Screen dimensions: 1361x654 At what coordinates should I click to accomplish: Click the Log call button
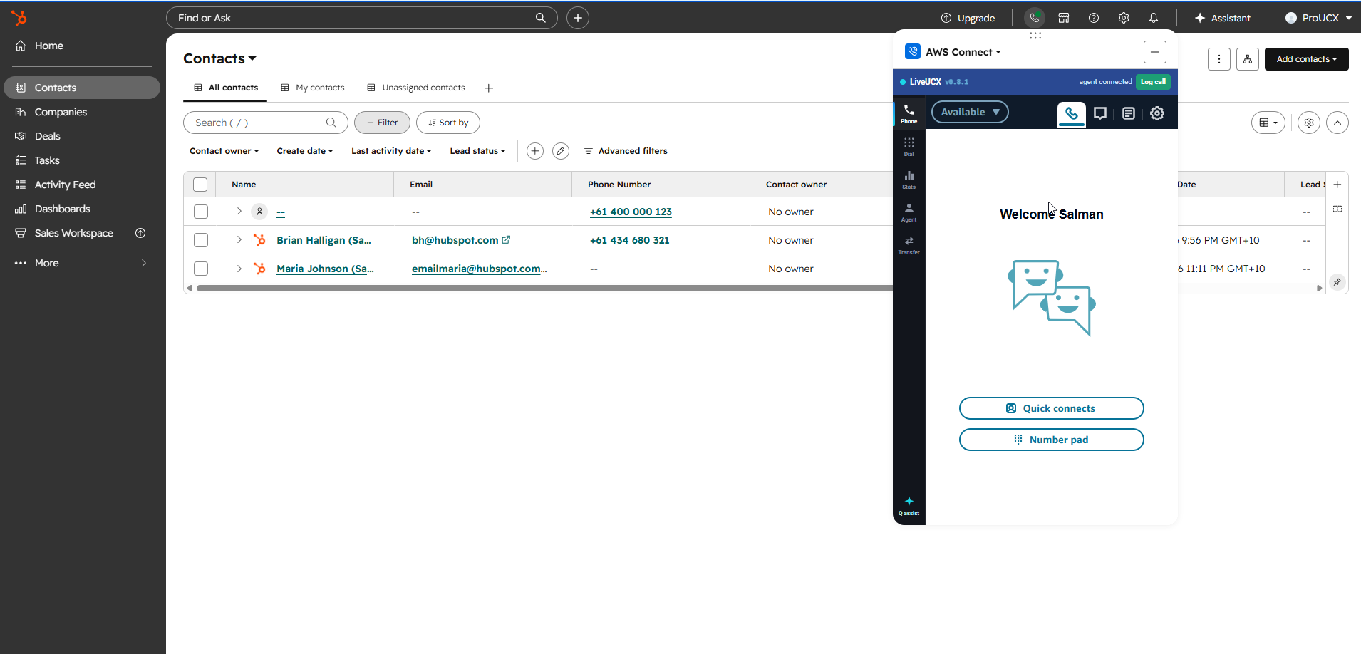click(1153, 82)
